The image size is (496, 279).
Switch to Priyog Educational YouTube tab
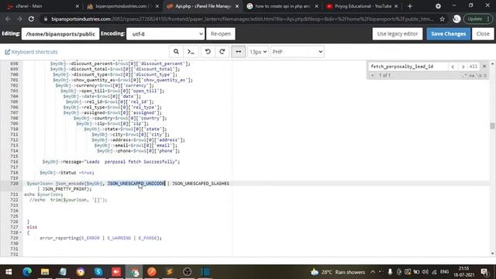pos(362,6)
